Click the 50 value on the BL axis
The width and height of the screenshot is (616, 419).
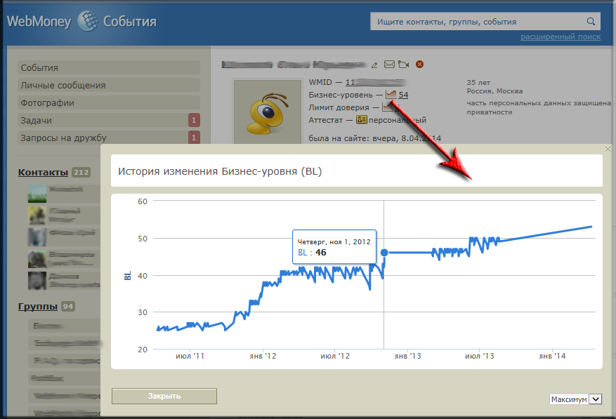(x=143, y=239)
